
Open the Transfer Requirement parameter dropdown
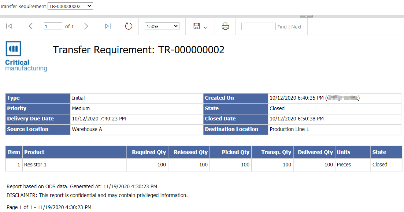pos(70,6)
